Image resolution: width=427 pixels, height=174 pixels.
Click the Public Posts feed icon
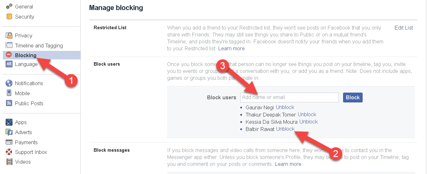[9, 103]
